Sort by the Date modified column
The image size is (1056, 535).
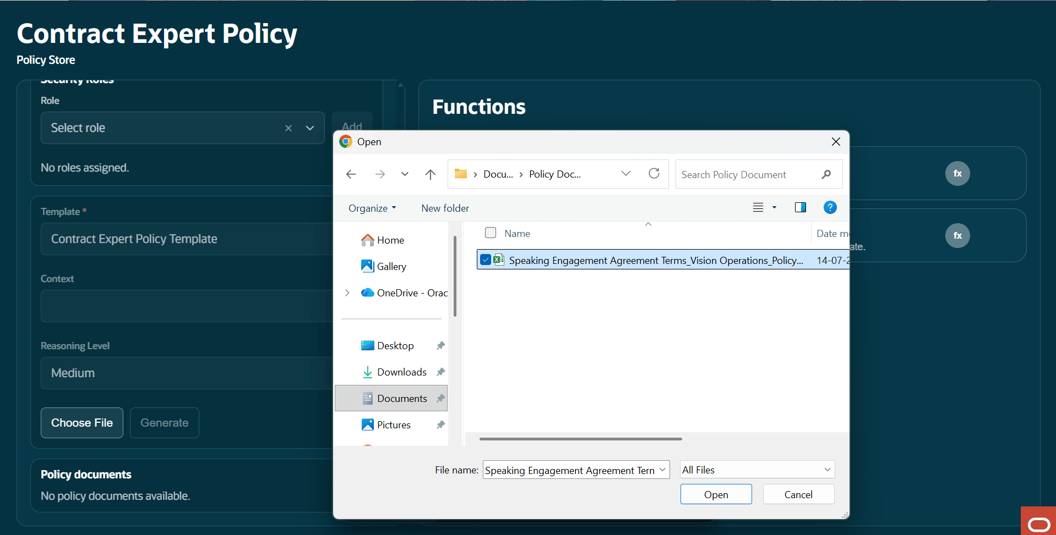pos(832,234)
